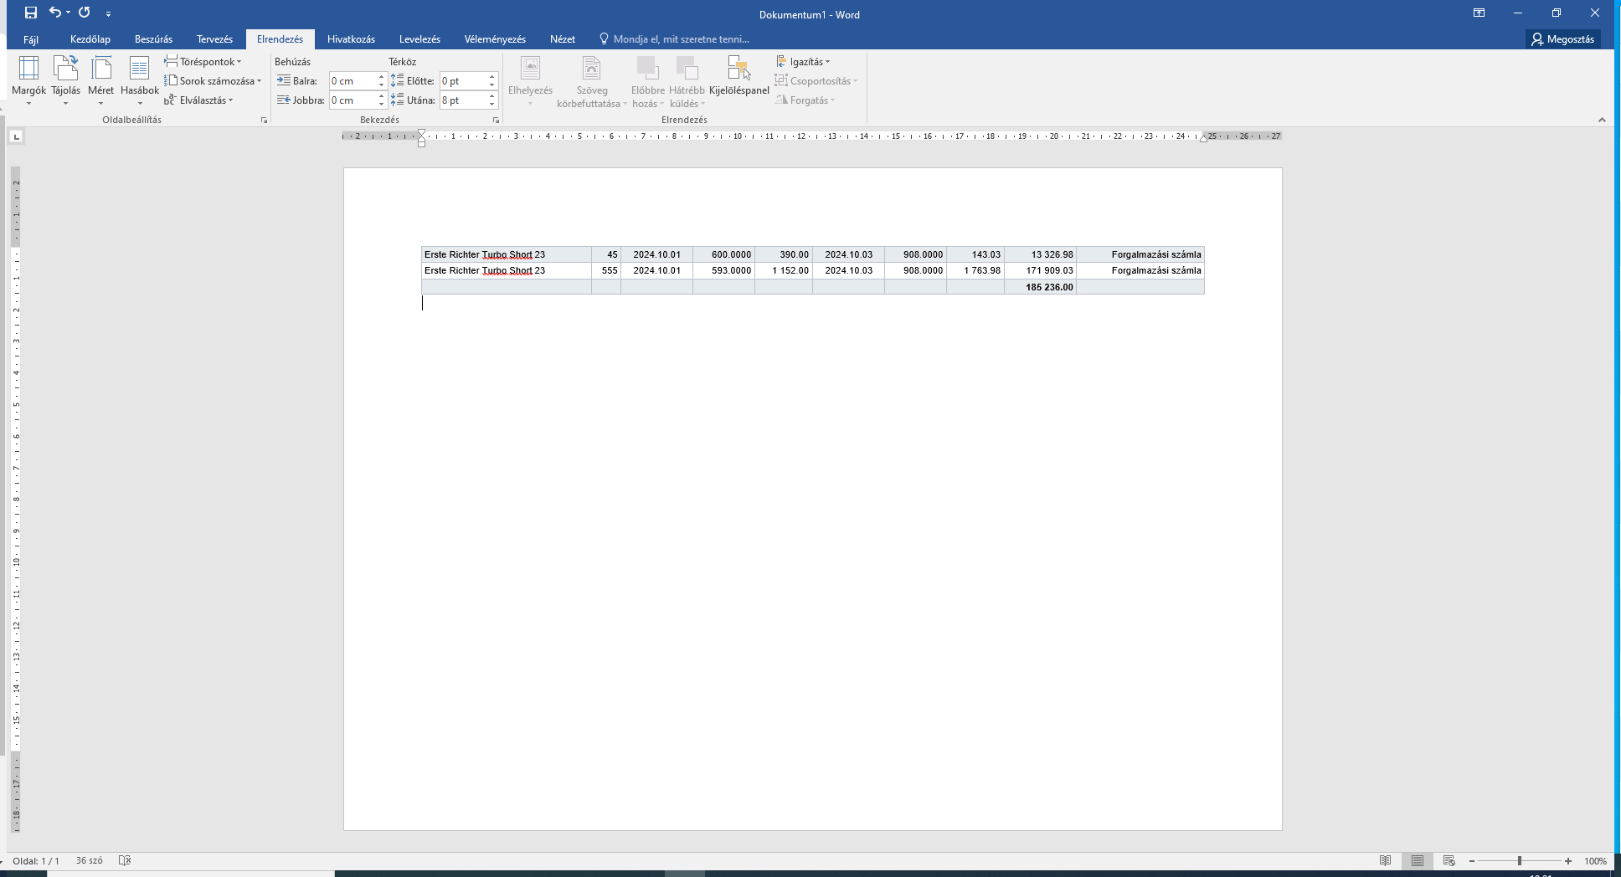This screenshot has height=877, width=1621.
Task: Switch to the Kezdőlap tab
Action: [x=90, y=39]
